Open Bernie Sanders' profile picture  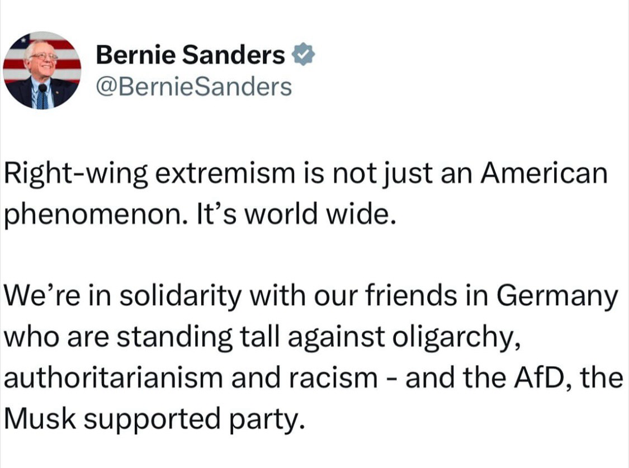tap(42, 70)
